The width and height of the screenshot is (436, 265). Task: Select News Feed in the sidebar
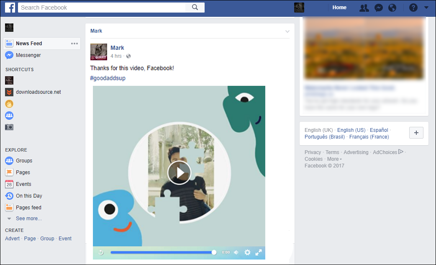tap(42, 44)
